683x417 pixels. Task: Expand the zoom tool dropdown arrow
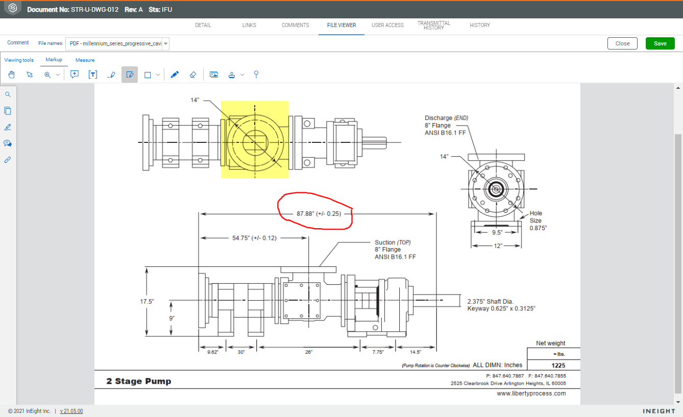[x=58, y=75]
